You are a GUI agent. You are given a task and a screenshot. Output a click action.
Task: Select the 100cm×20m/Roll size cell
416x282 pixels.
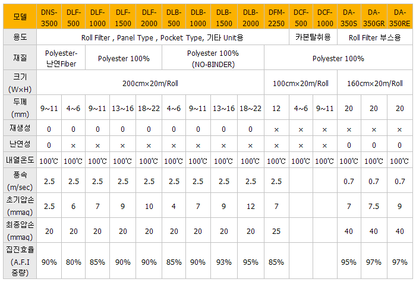(x=301, y=83)
